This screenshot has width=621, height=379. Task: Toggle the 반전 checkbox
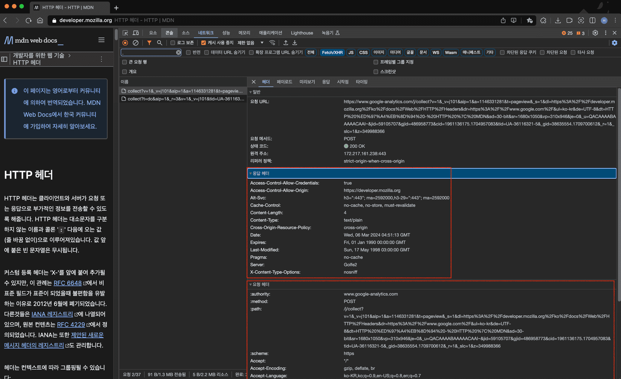click(188, 52)
